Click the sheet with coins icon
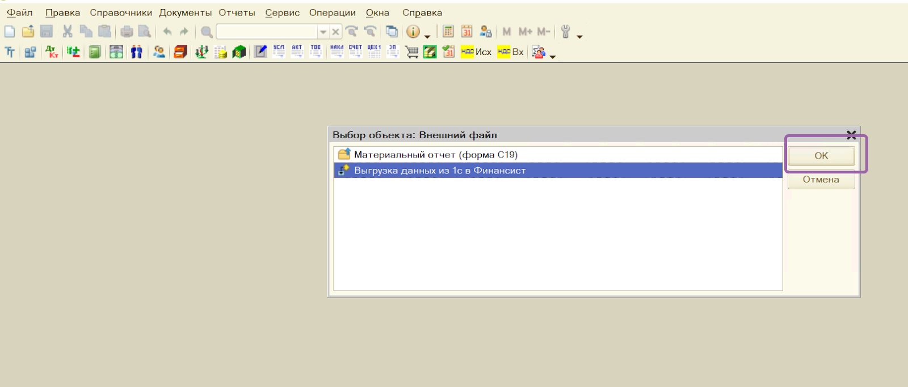 tap(220, 52)
